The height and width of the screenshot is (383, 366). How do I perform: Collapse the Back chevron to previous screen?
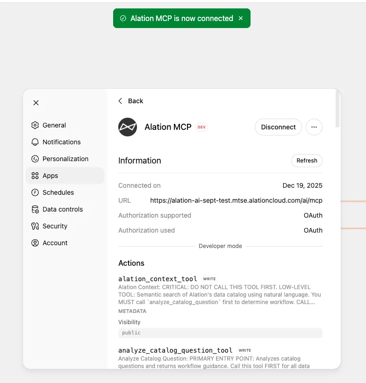coord(120,101)
